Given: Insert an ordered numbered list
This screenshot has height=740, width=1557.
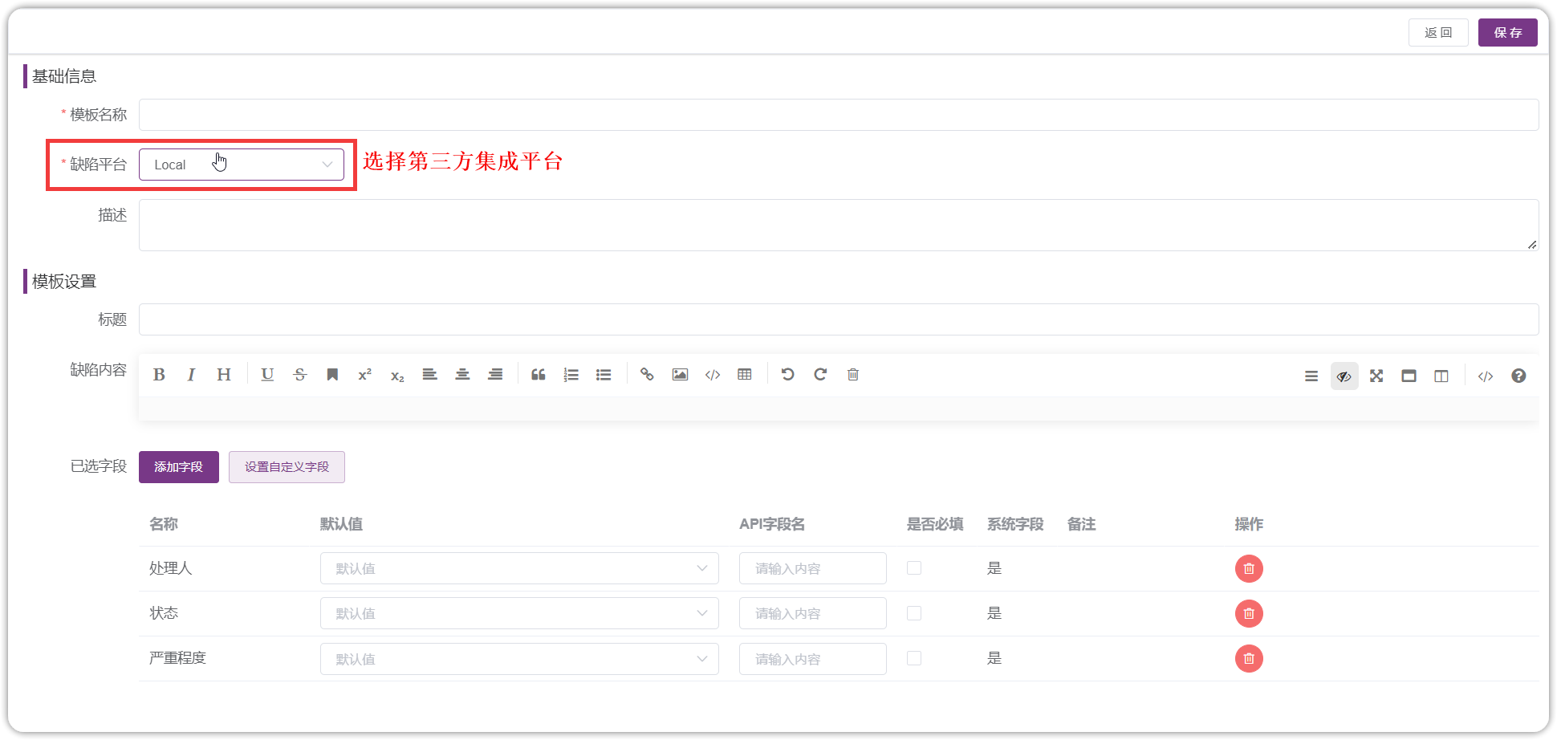Looking at the screenshot, I should [571, 375].
